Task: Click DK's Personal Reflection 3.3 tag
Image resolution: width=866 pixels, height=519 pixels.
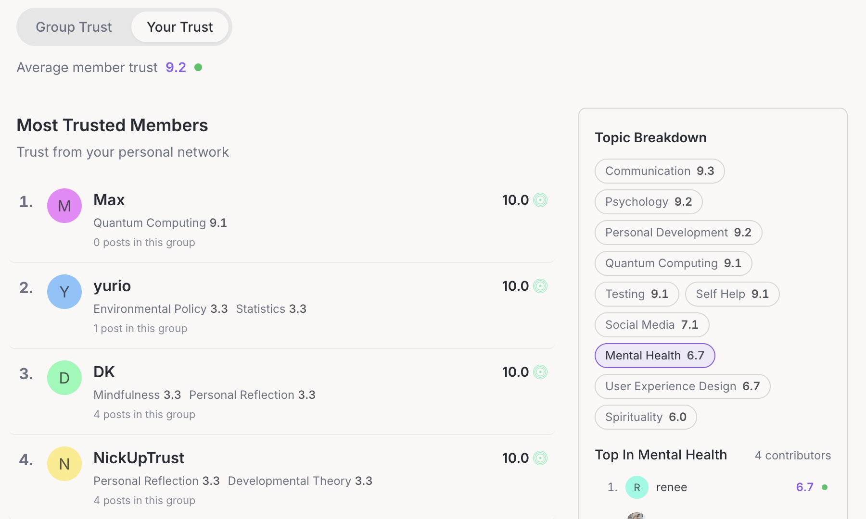Action: coord(252,395)
